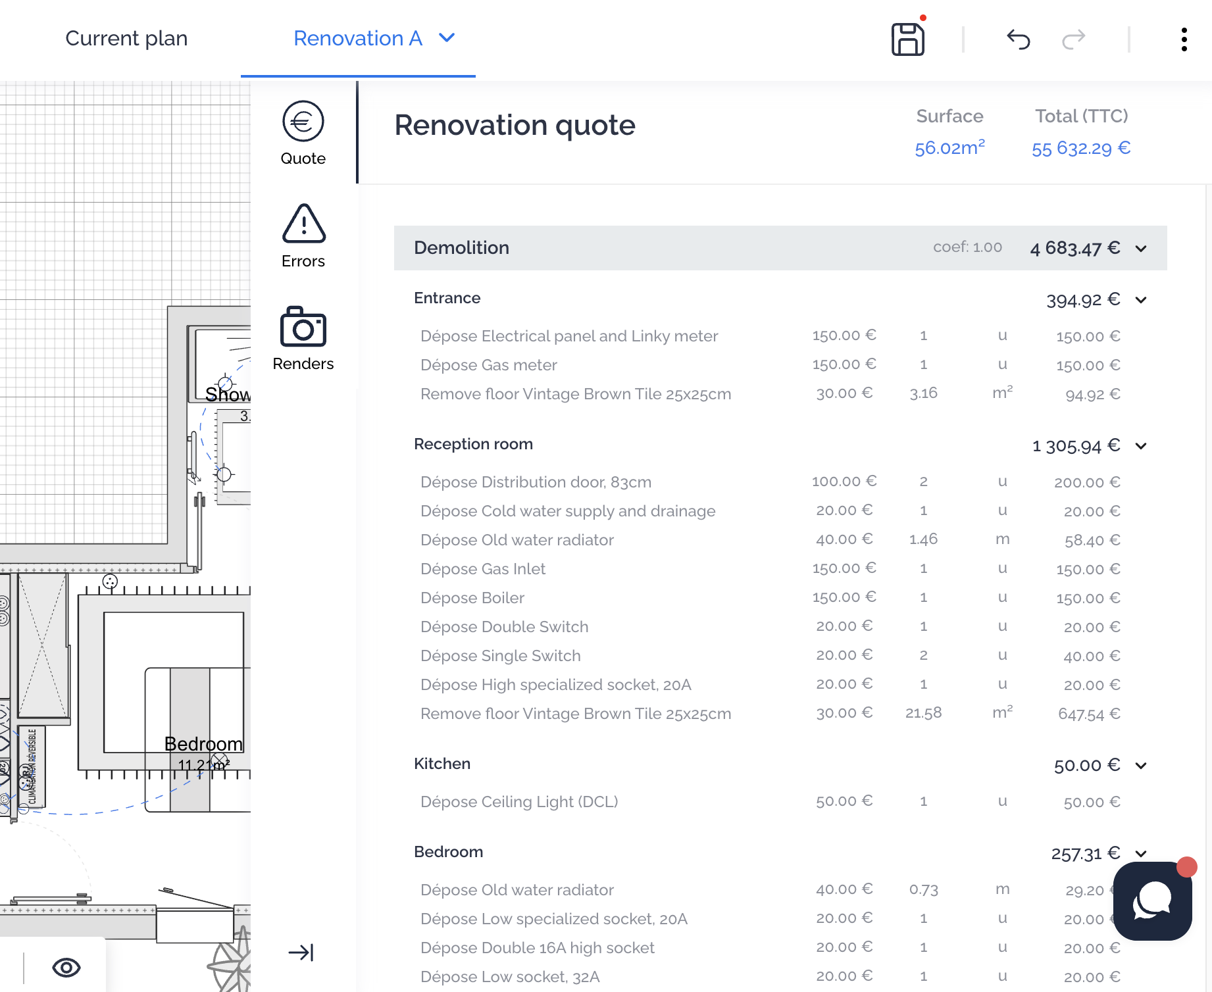This screenshot has width=1212, height=992.
Task: Redo the last action
Action: pyautogui.click(x=1074, y=39)
